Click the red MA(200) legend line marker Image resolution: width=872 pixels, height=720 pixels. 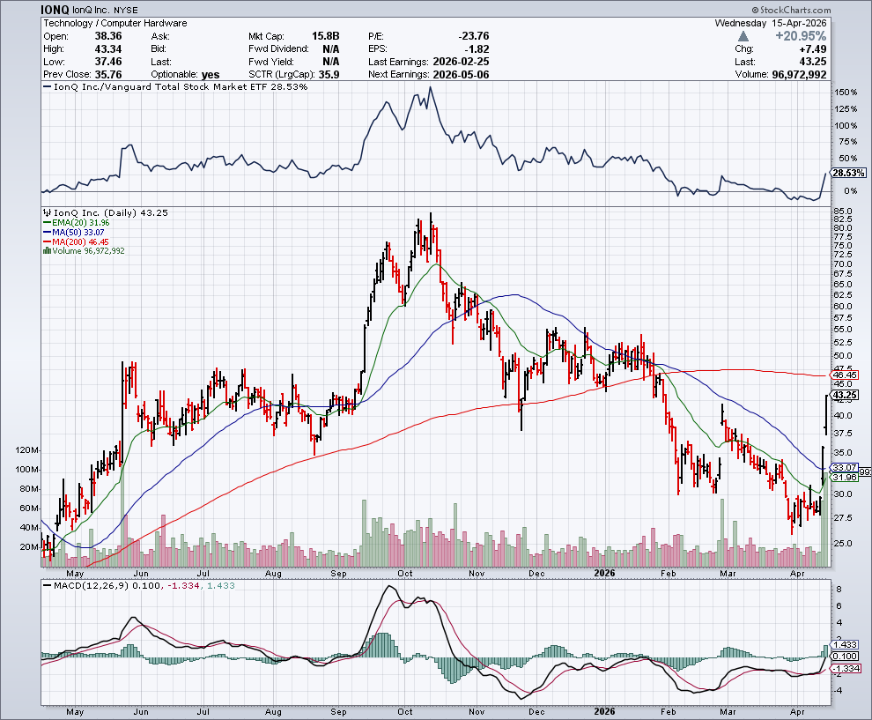(x=48, y=241)
